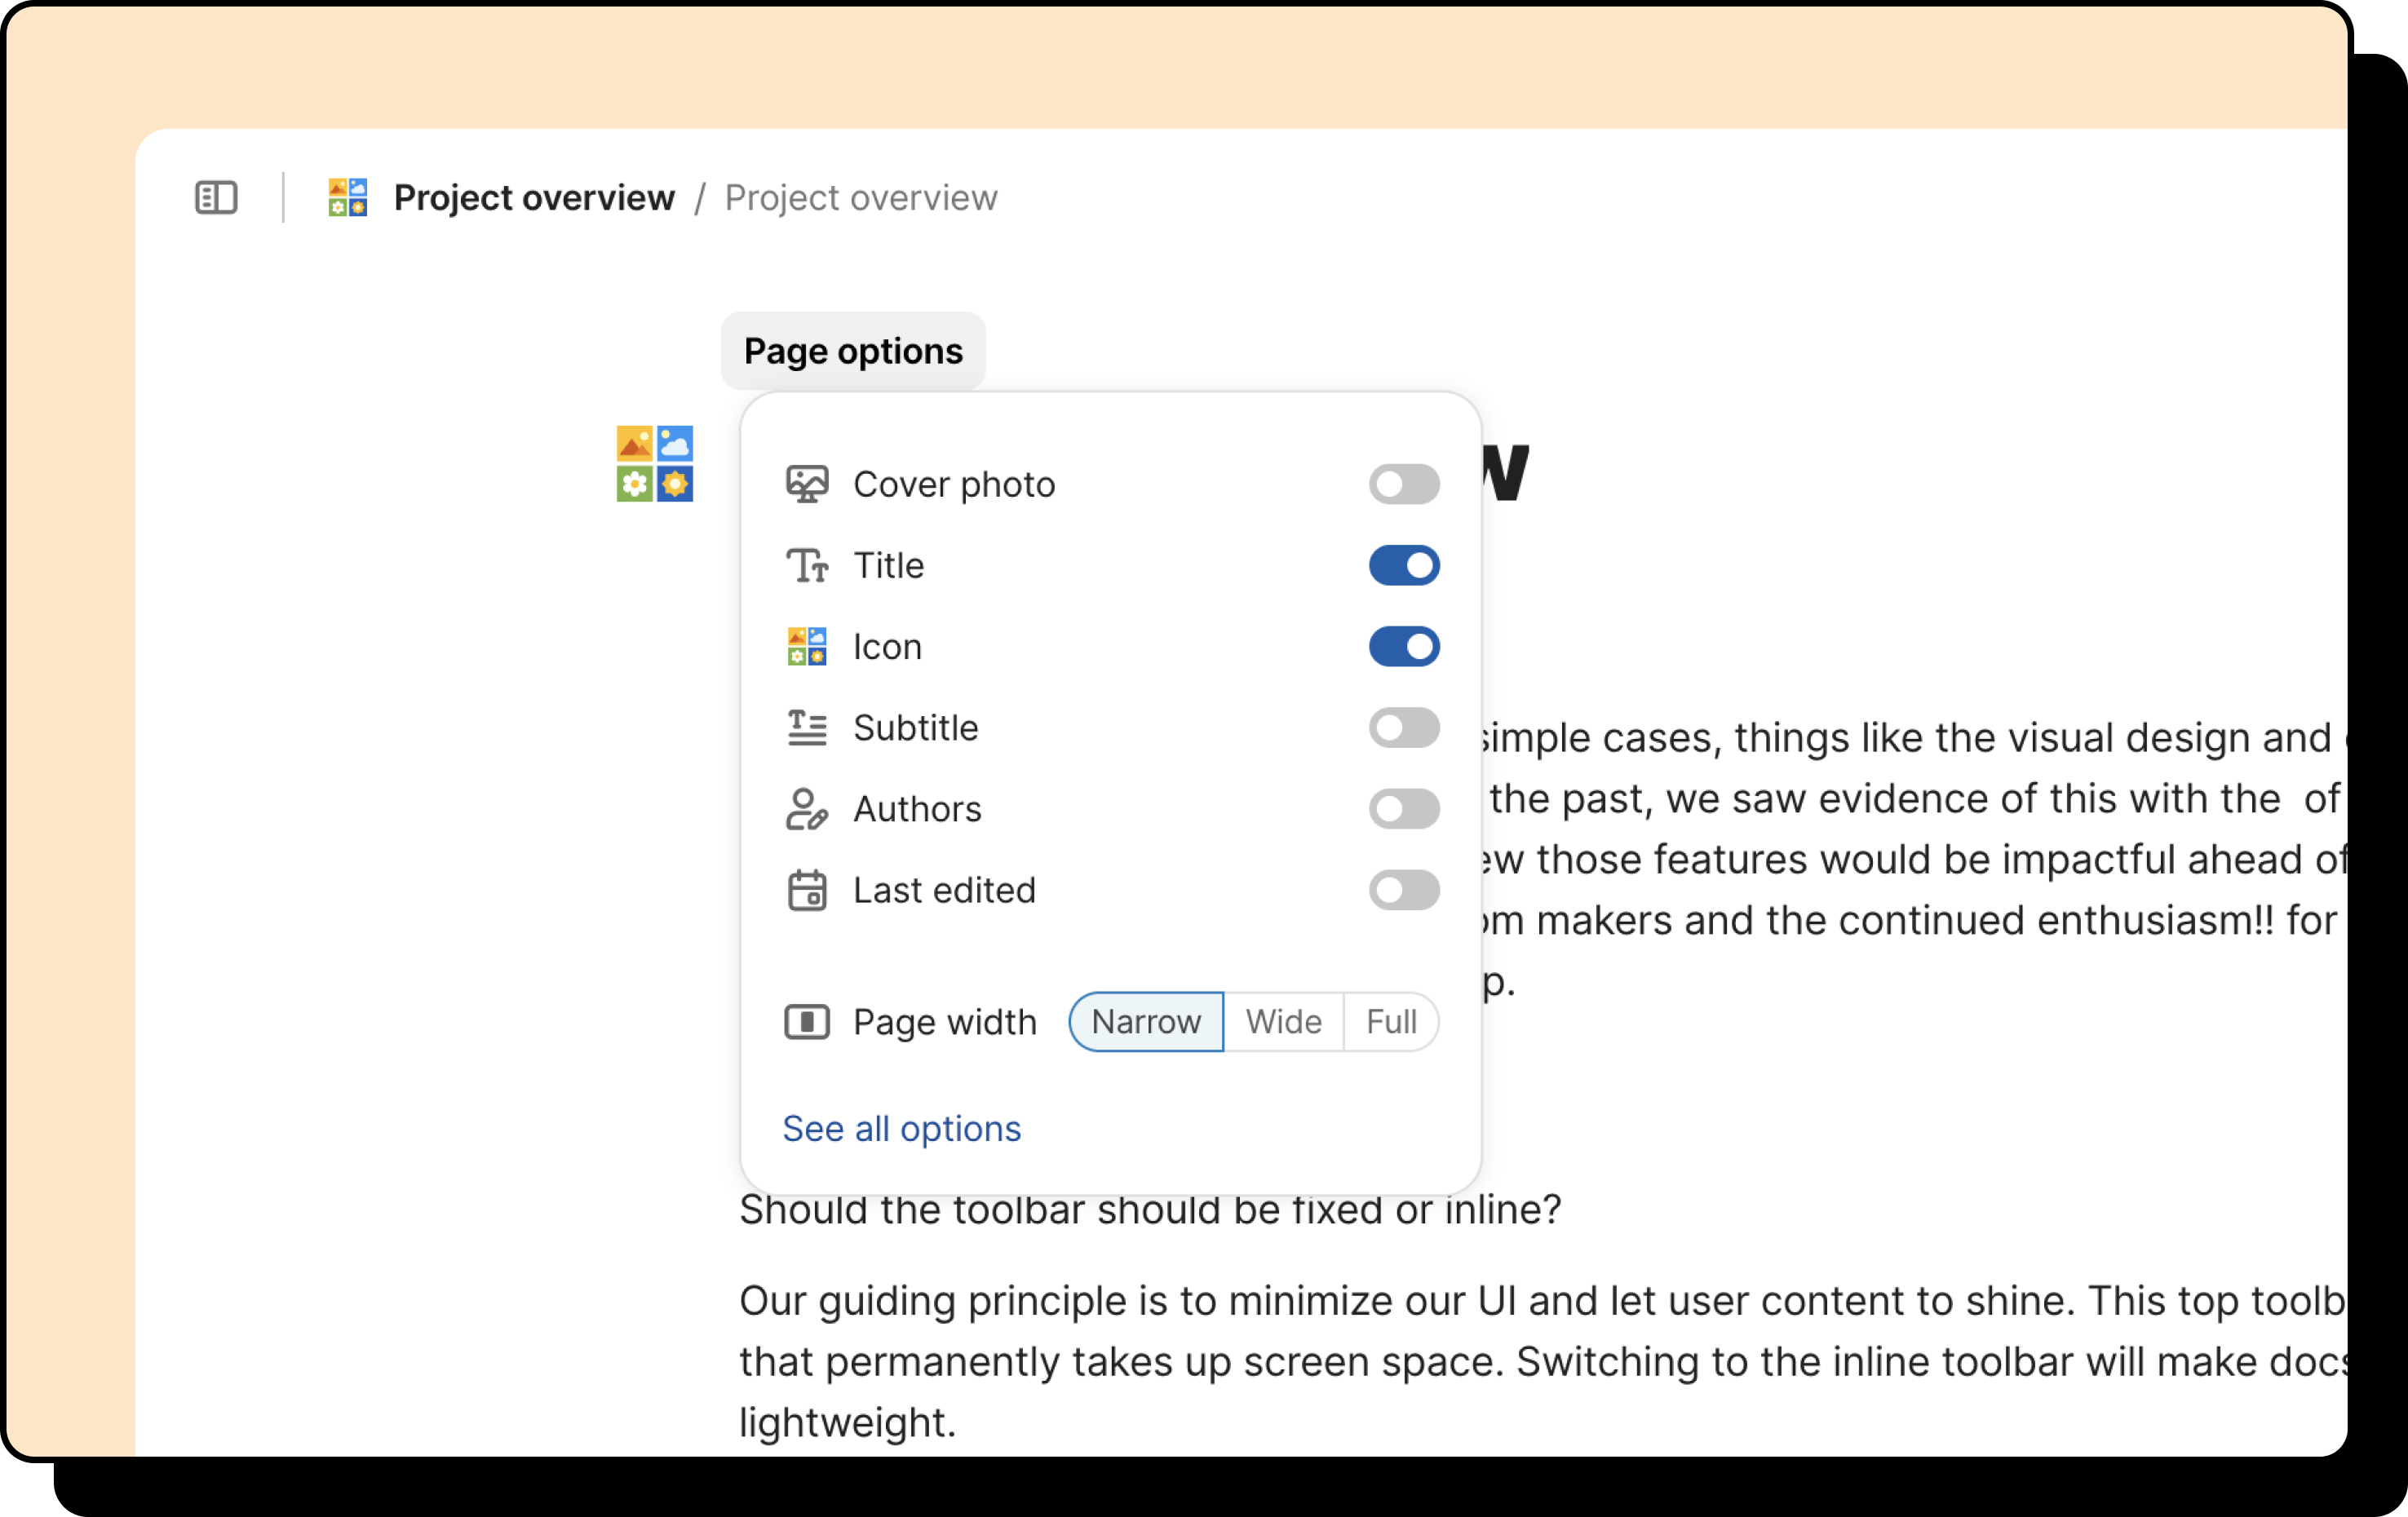Toggle the sidebar panel icon
Screen dimensions: 2408x1517
tap(216, 197)
